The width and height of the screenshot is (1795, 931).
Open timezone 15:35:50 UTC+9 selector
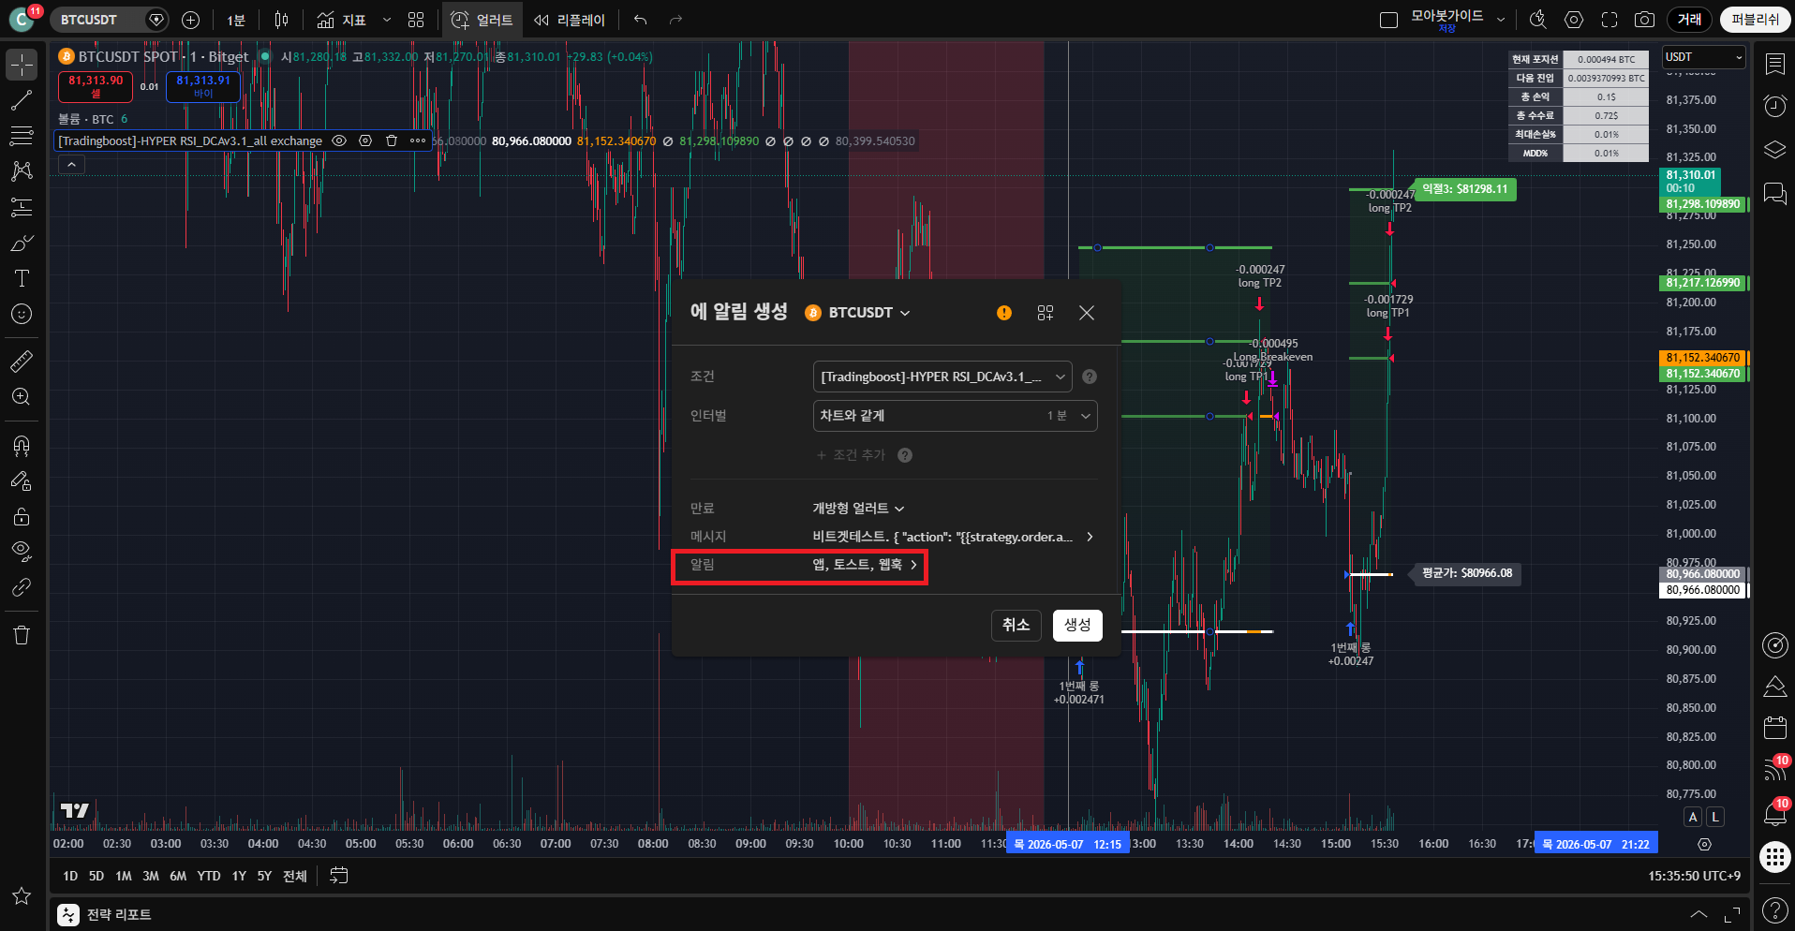1694,876
